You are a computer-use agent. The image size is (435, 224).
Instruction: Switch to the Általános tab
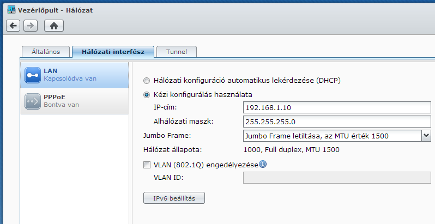[x=46, y=52]
